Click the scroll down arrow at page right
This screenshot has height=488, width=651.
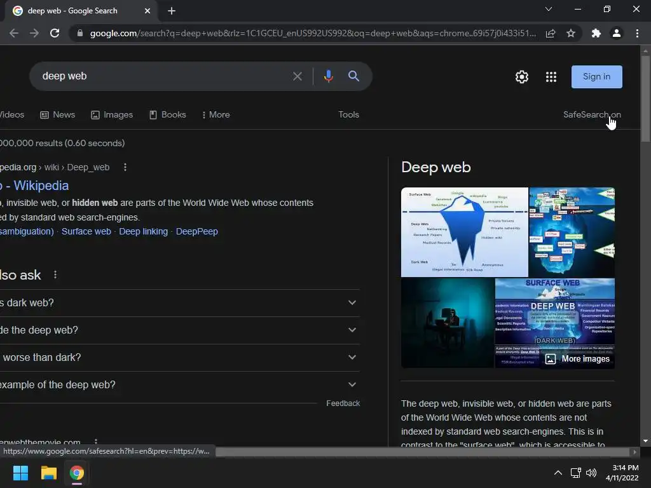645,441
